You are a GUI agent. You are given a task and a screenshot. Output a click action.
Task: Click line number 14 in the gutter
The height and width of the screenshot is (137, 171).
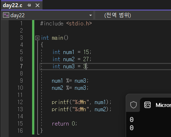[x=20, y=116]
